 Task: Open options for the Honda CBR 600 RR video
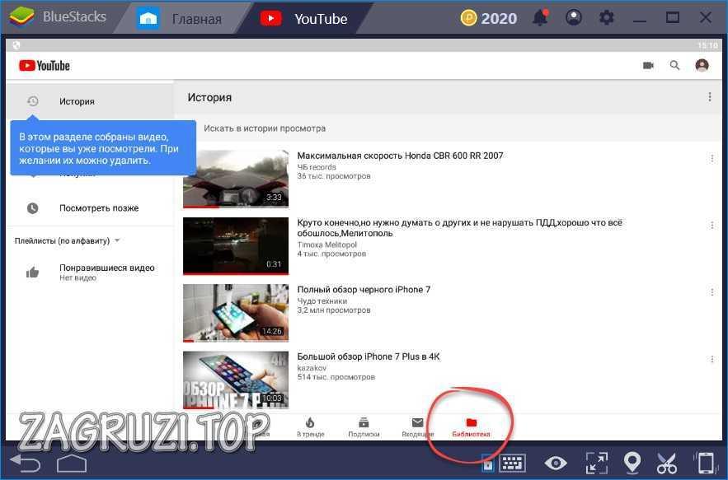[712, 159]
